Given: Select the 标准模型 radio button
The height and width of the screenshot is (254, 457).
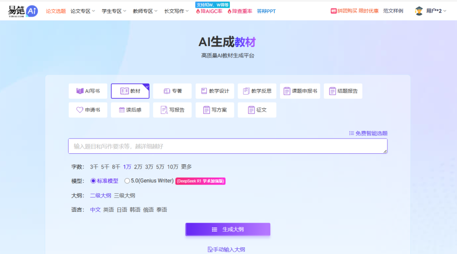Looking at the screenshot, I should tap(93, 181).
